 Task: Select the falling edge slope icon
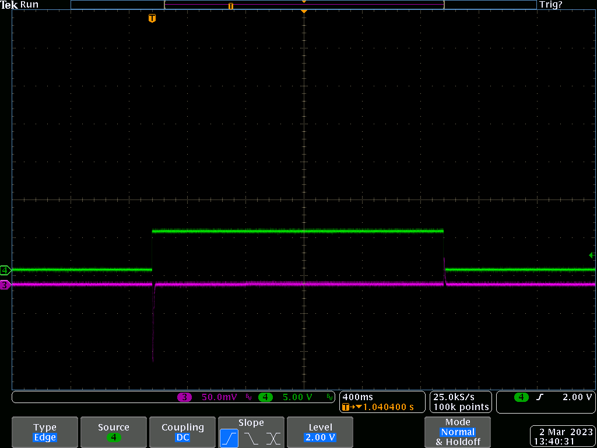tap(251, 438)
